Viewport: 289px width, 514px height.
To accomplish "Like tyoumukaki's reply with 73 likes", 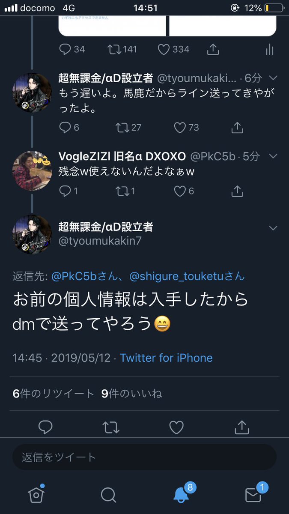I will [x=180, y=127].
